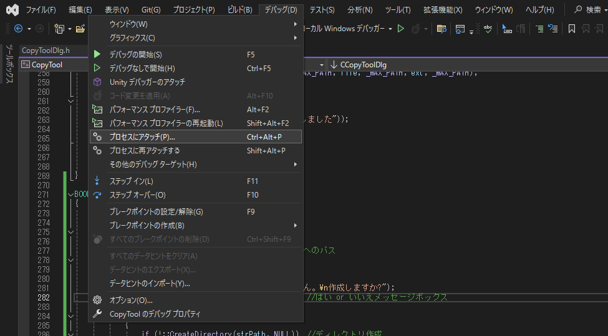Collapse the code block at line 271
This screenshot has height=336, width=608.
tap(70, 194)
